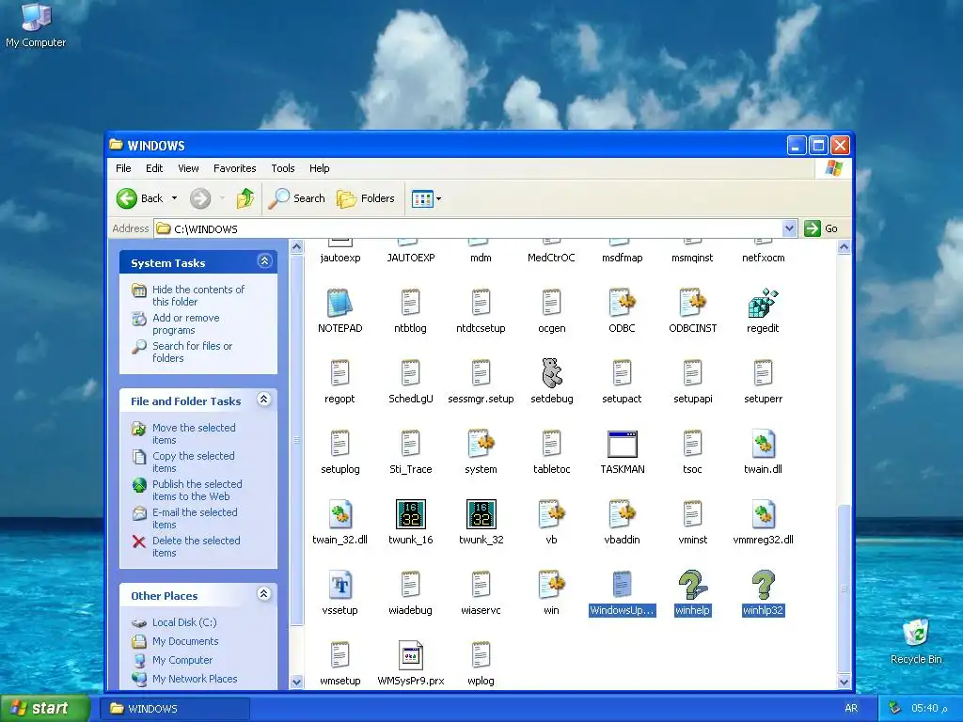Click Hide the contents of this folder

coord(197,295)
